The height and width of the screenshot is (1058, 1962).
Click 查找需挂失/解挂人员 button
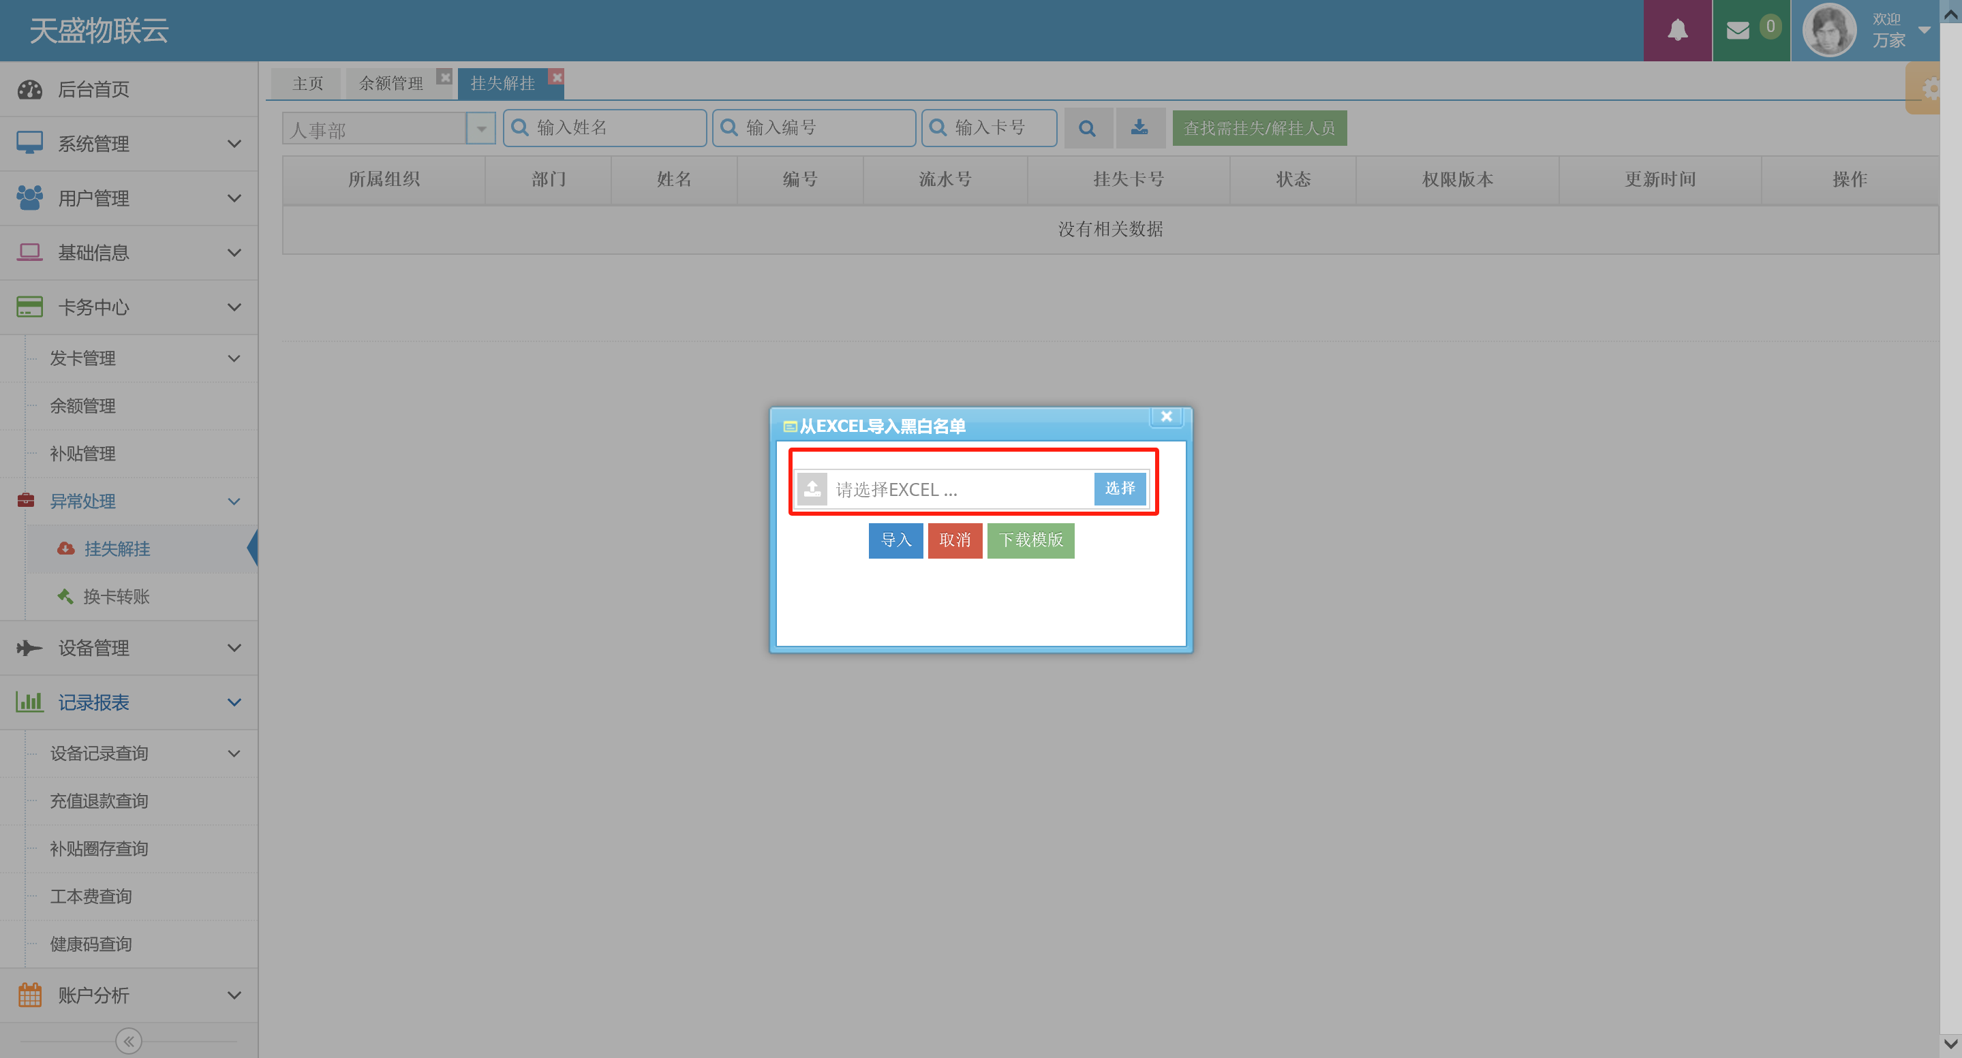pyautogui.click(x=1259, y=128)
